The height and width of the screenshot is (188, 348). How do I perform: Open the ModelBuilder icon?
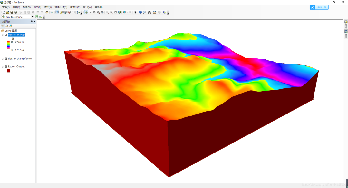[x=78, y=12]
